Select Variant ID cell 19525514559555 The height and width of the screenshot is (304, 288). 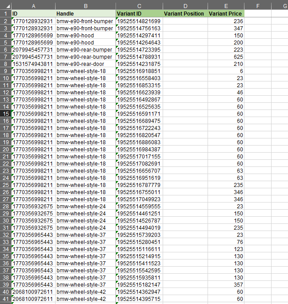click(x=140, y=206)
